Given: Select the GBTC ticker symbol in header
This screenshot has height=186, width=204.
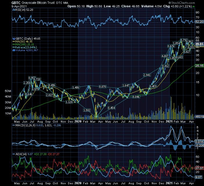Looking at the screenshot, I should [x=16, y=3].
